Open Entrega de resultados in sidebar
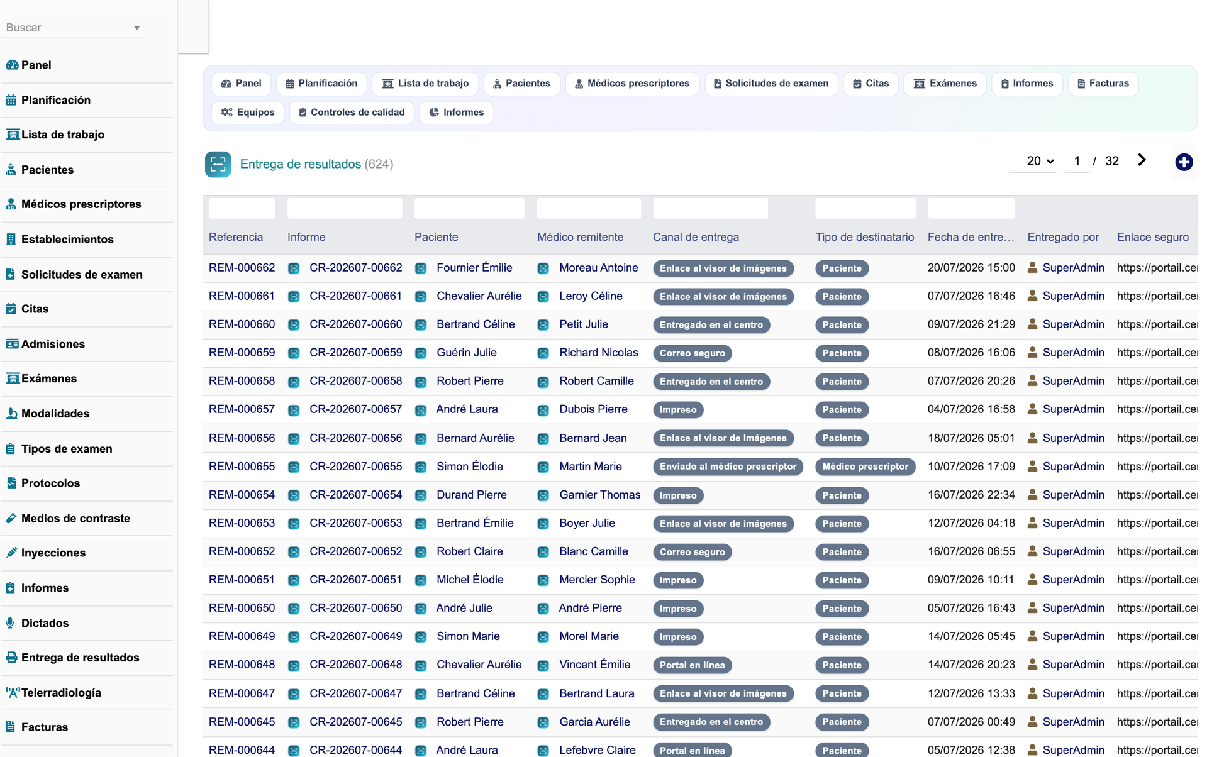The width and height of the screenshot is (1224, 757). (80, 658)
